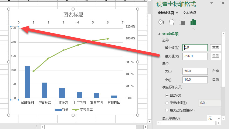Click the chart's bottom-center resize handle
The width and height of the screenshot is (229, 129).
click(x=73, y=115)
